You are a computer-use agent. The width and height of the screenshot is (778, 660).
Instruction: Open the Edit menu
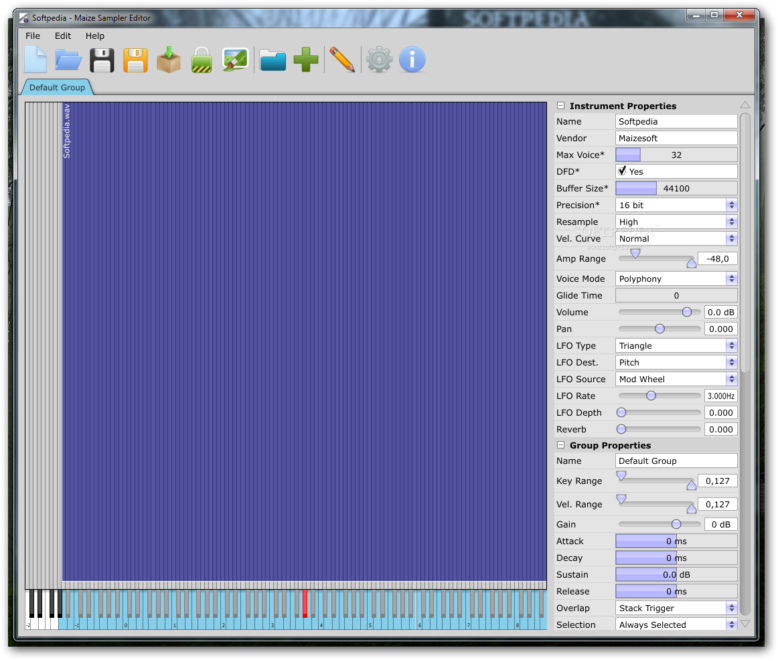pyautogui.click(x=62, y=35)
